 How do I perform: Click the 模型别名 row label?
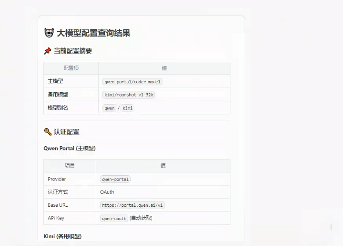(x=58, y=108)
